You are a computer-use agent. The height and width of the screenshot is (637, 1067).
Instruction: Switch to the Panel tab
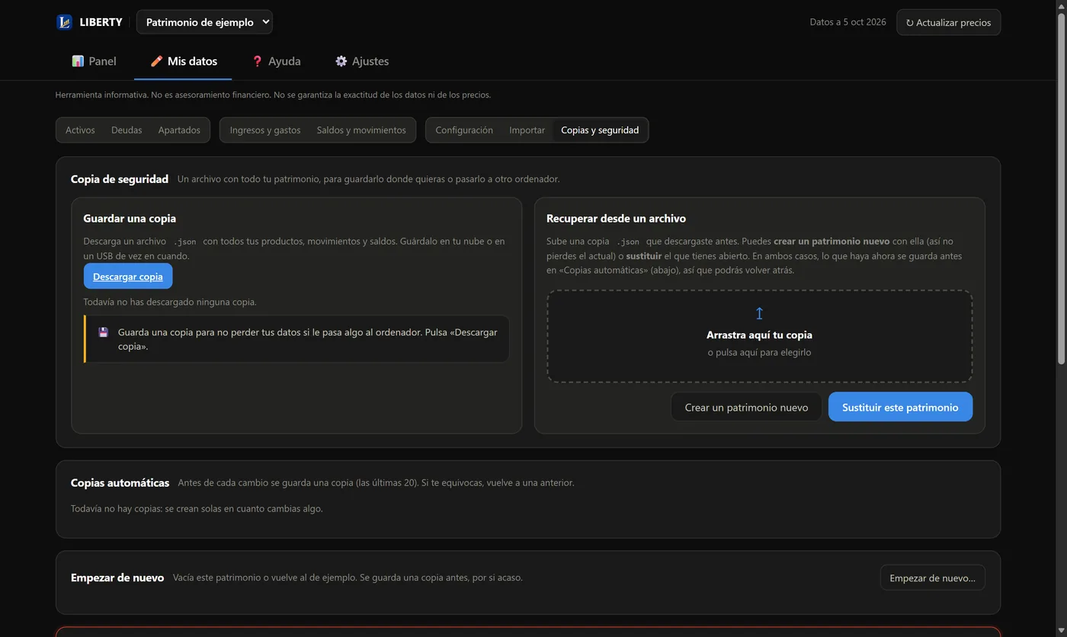click(x=94, y=61)
